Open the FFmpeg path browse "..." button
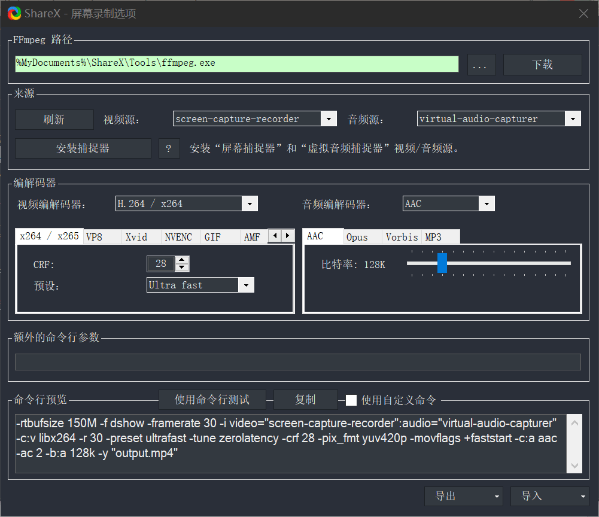This screenshot has width=599, height=517. click(482, 65)
